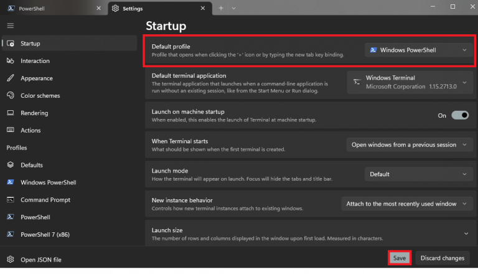The image size is (478, 274).
Task: Click the Discard changes button
Action: (x=443, y=258)
